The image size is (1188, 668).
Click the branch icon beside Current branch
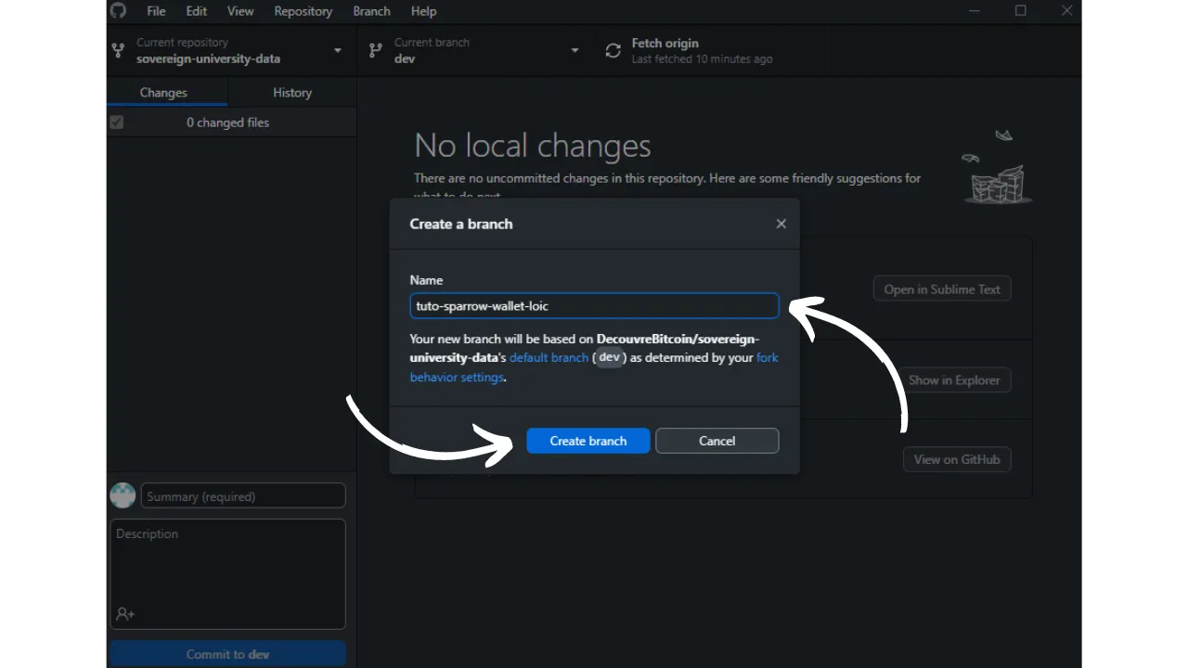coord(375,51)
